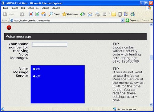Image resolution: width=154 pixels, height=112 pixels.
Task: Expand the Links toolbar chevron
Action: click(152, 19)
